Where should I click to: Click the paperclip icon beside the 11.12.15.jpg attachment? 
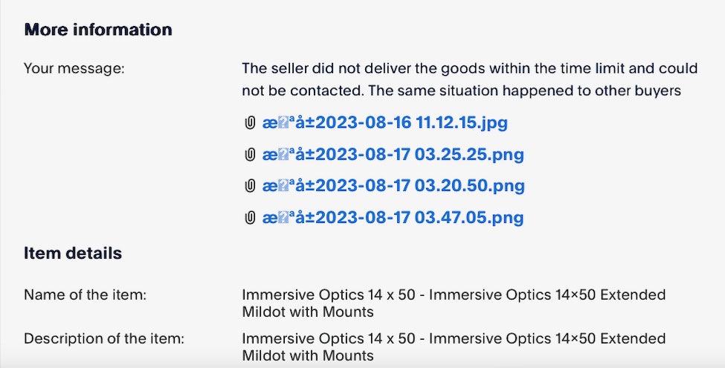tap(250, 123)
